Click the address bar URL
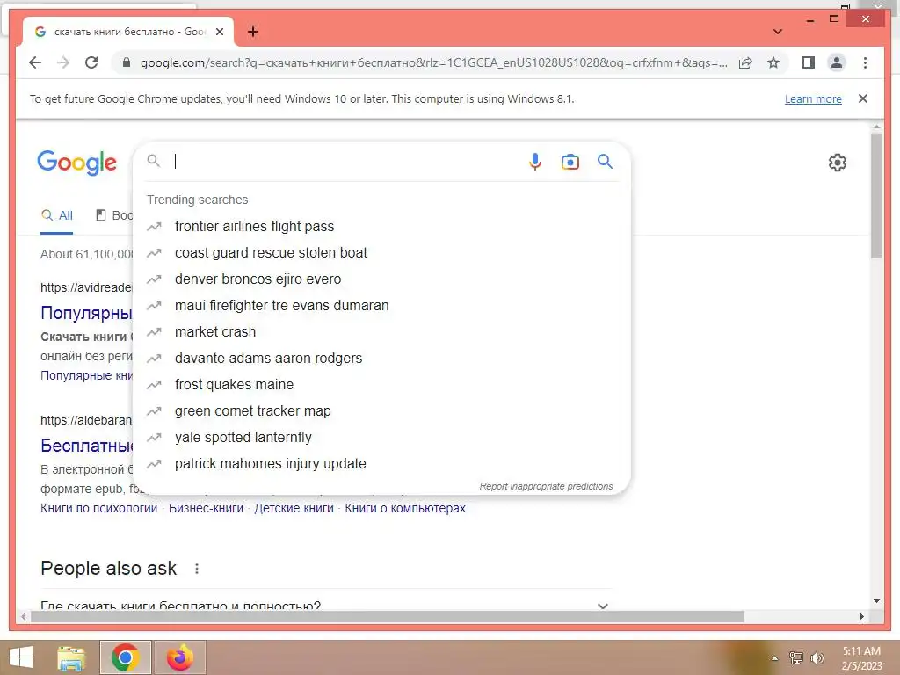900x675 pixels. [x=433, y=62]
